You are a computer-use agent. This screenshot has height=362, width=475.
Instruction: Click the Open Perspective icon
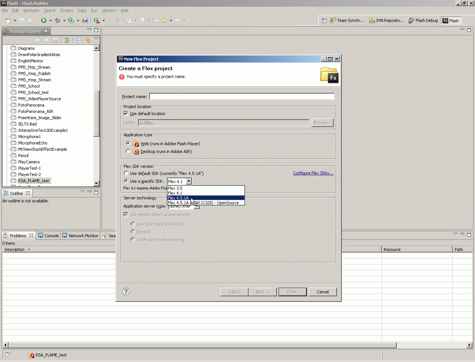(x=324, y=20)
